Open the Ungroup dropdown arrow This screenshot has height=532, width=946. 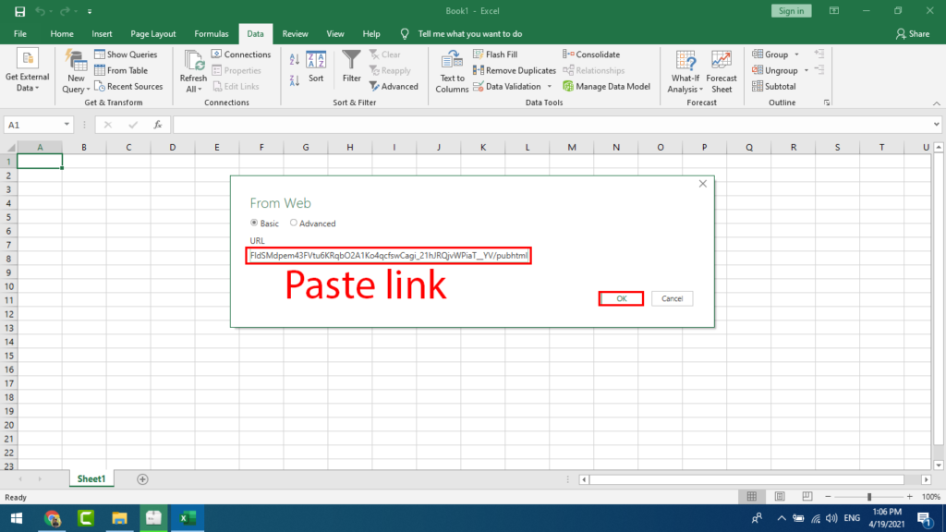pos(807,70)
